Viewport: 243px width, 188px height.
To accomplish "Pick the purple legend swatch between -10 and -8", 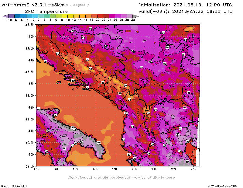I will coord(12,16).
